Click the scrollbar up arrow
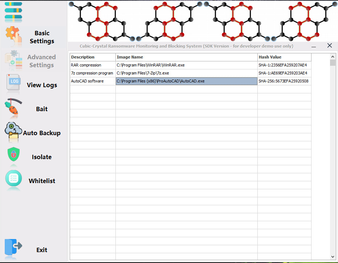 tap(333, 57)
